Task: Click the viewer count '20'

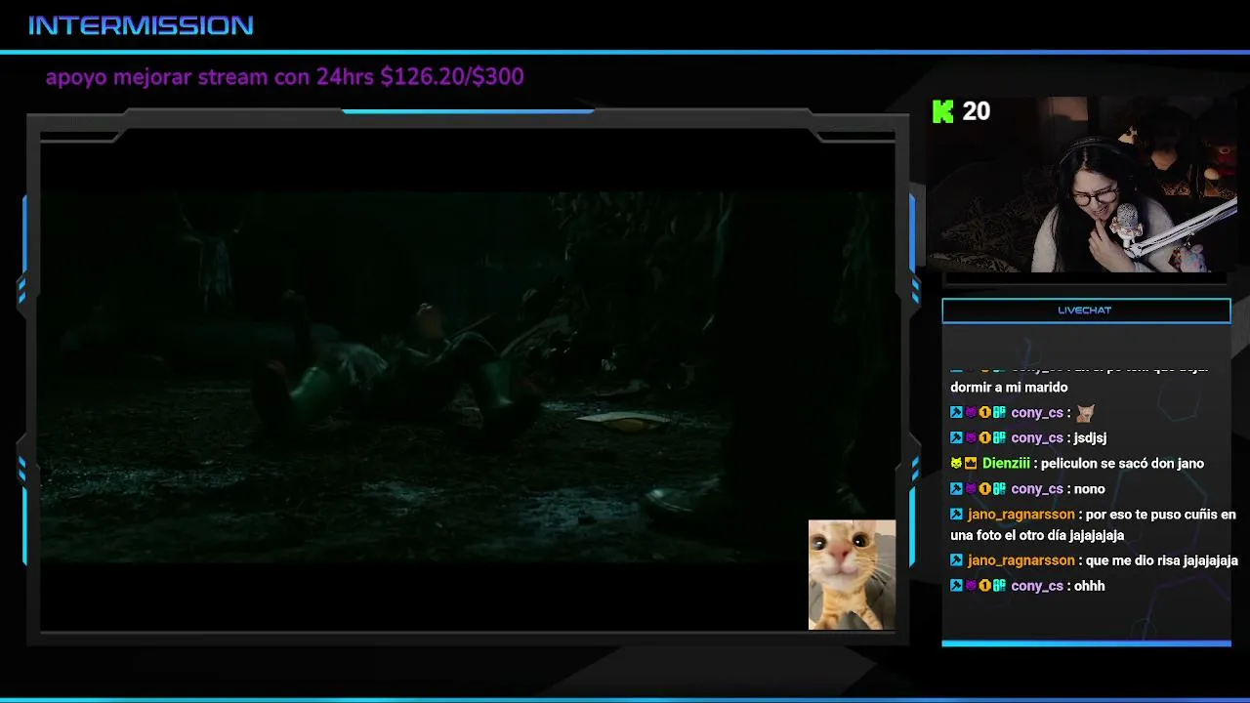Action: click(x=976, y=111)
